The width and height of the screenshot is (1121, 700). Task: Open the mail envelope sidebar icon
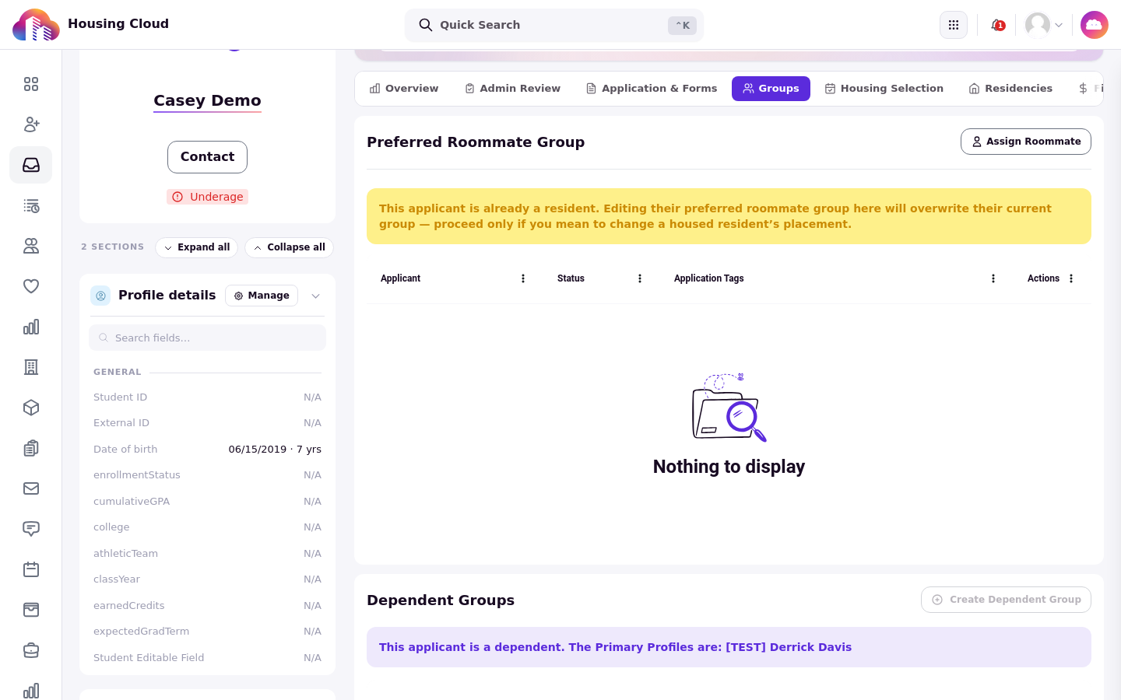pos(31,488)
